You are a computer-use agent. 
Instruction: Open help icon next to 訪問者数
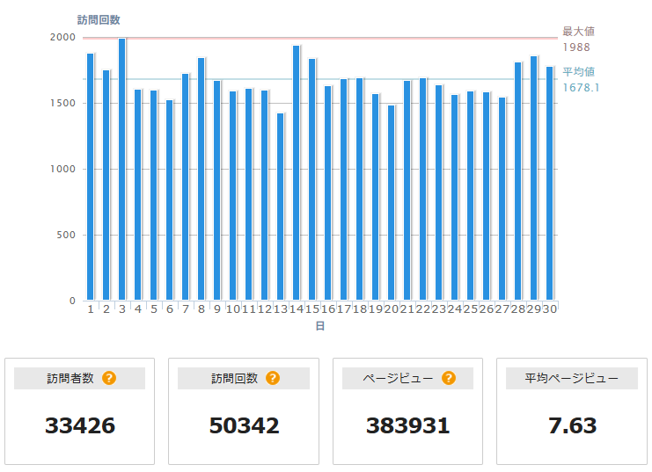click(109, 378)
